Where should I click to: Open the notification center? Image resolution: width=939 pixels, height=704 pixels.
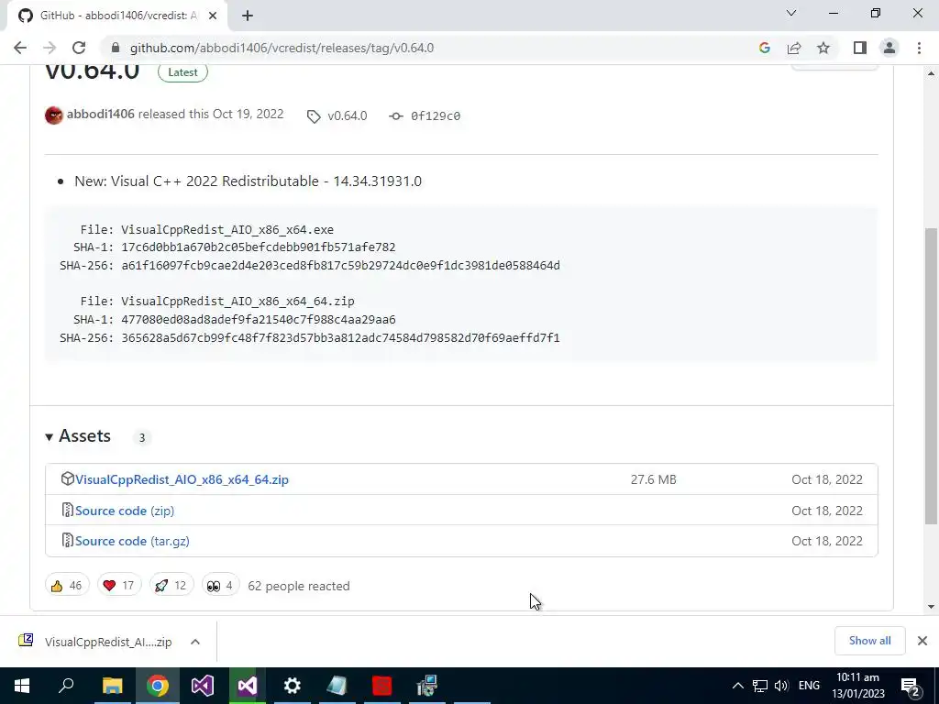coord(911,686)
